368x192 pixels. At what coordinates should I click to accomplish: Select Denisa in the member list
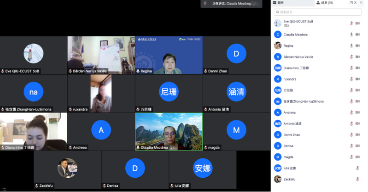pos(289,146)
